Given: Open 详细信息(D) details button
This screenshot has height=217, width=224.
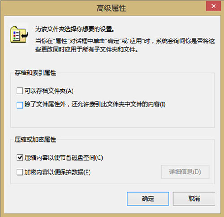Looking at the screenshot, I should coord(185,172).
